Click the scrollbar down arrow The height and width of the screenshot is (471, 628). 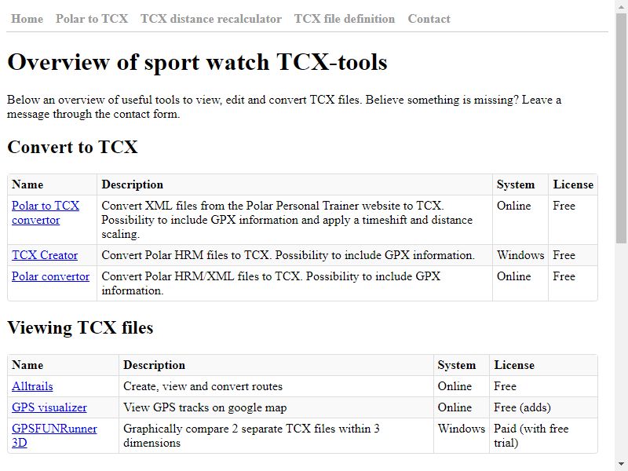click(621, 466)
